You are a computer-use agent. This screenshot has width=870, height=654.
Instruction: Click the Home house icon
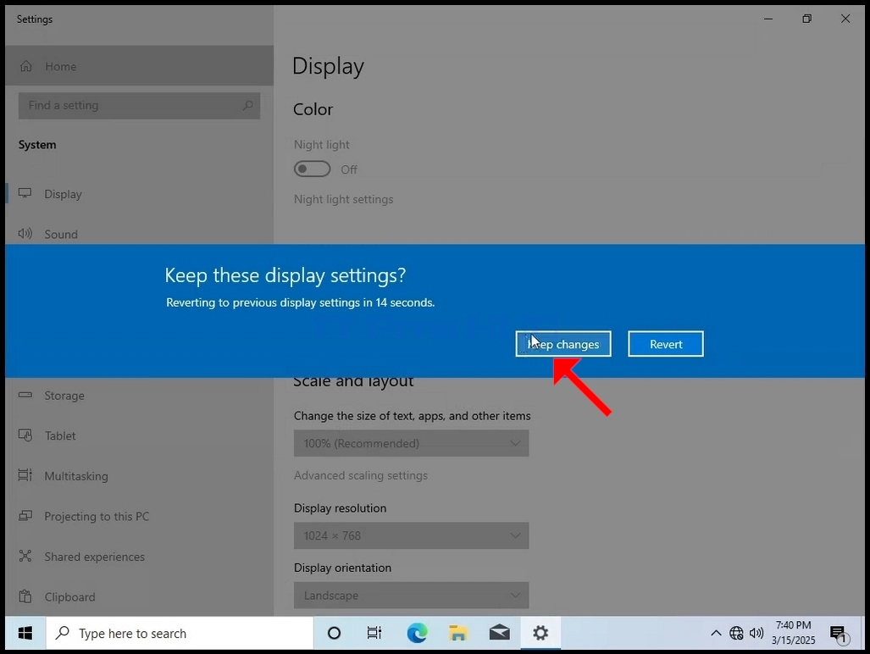pos(26,66)
